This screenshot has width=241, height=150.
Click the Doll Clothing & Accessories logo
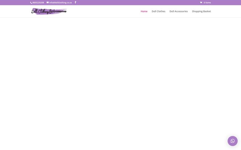49,11
